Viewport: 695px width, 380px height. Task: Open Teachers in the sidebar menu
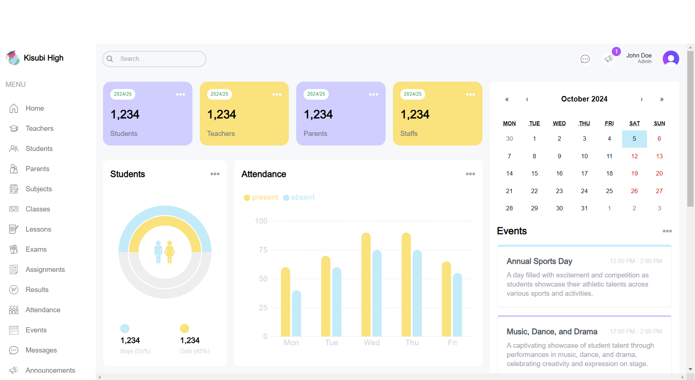40,129
